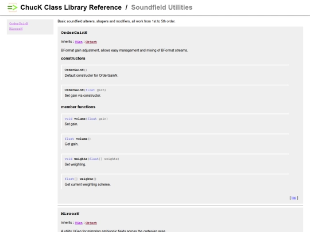The image size is (310, 232).
Task: Click the 'Basic soundfield alterers' intro text
Action: (x=117, y=21)
